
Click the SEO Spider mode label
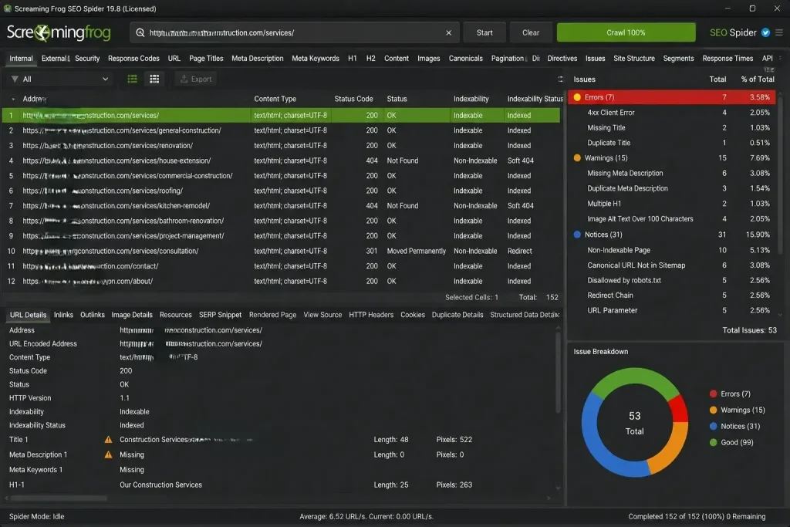(733, 32)
